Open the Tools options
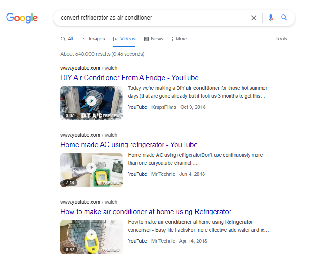The height and width of the screenshot is (267, 335). pos(282,39)
